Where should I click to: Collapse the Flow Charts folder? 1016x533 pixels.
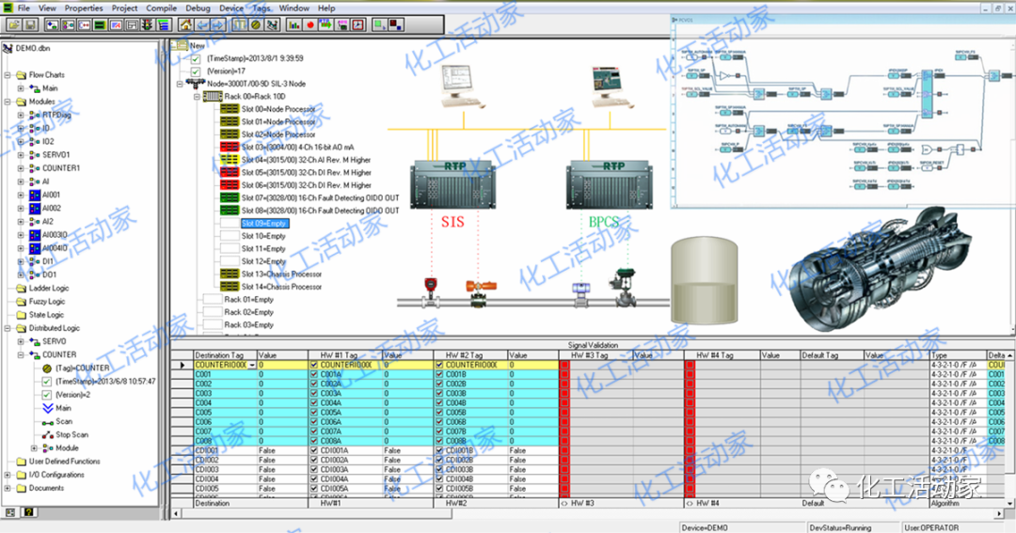8,75
